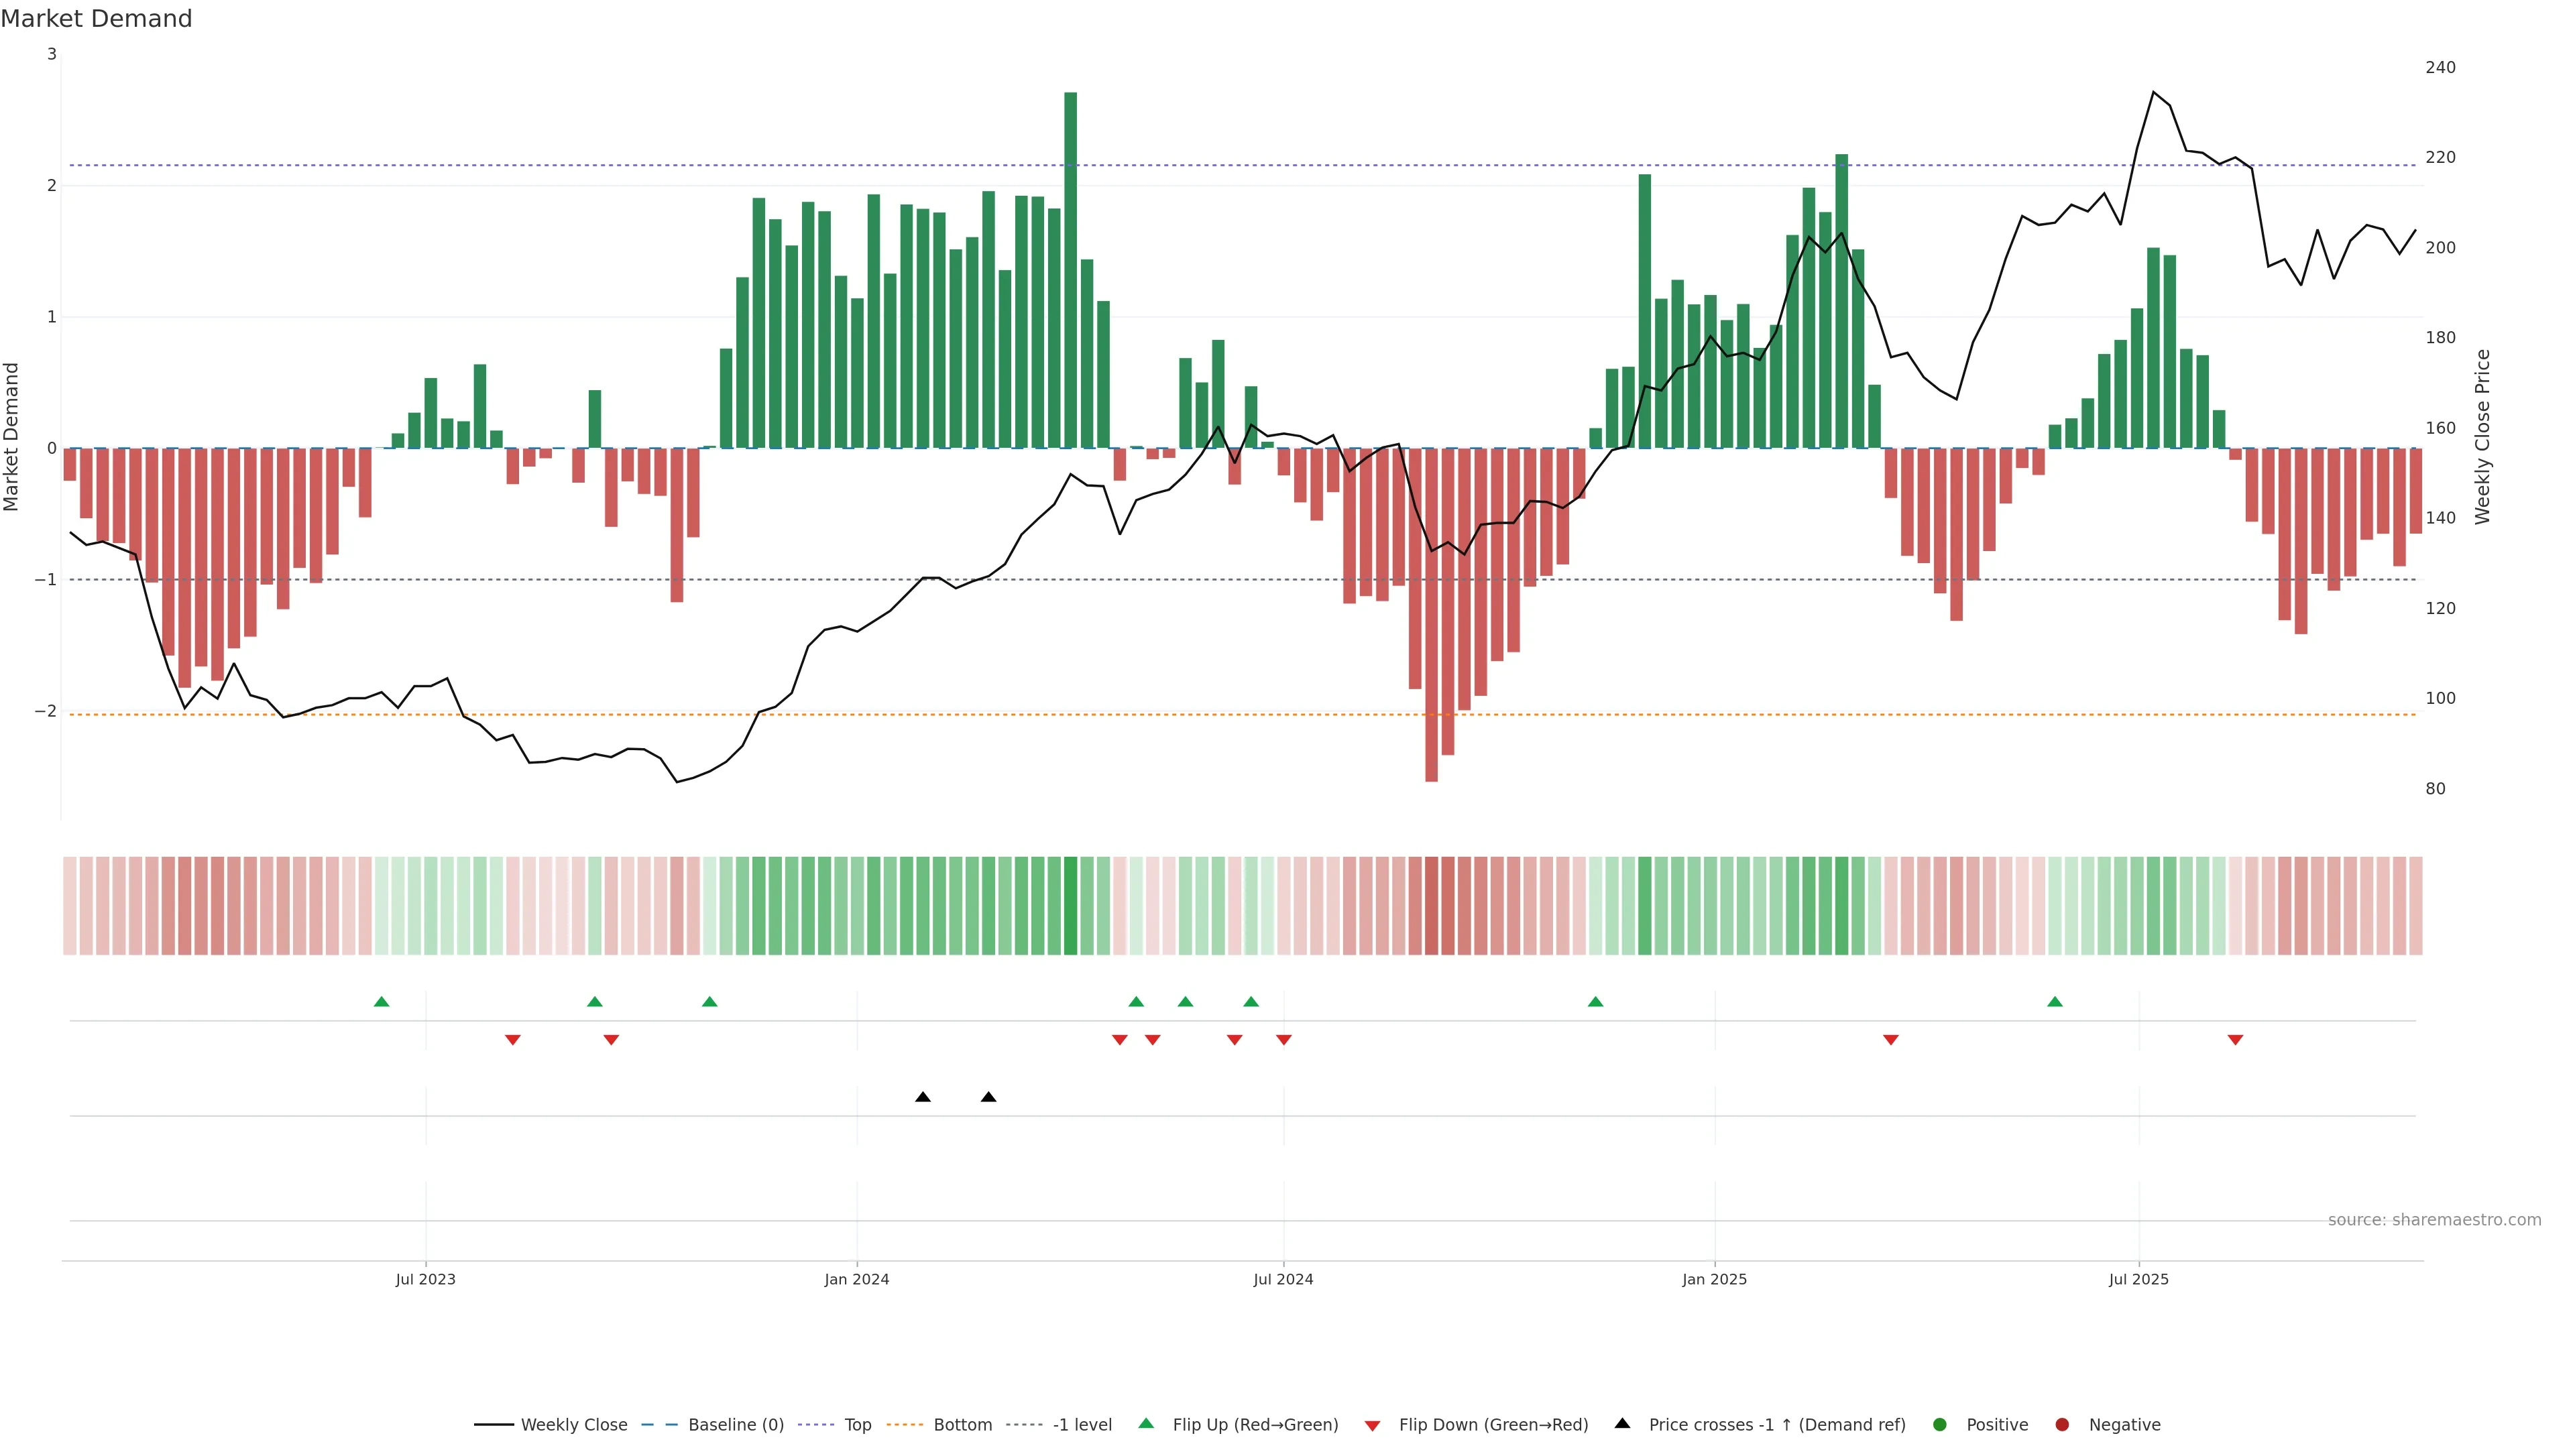Click the green Flip Up legend triangle
The image size is (2575, 1448).
tap(1147, 1424)
